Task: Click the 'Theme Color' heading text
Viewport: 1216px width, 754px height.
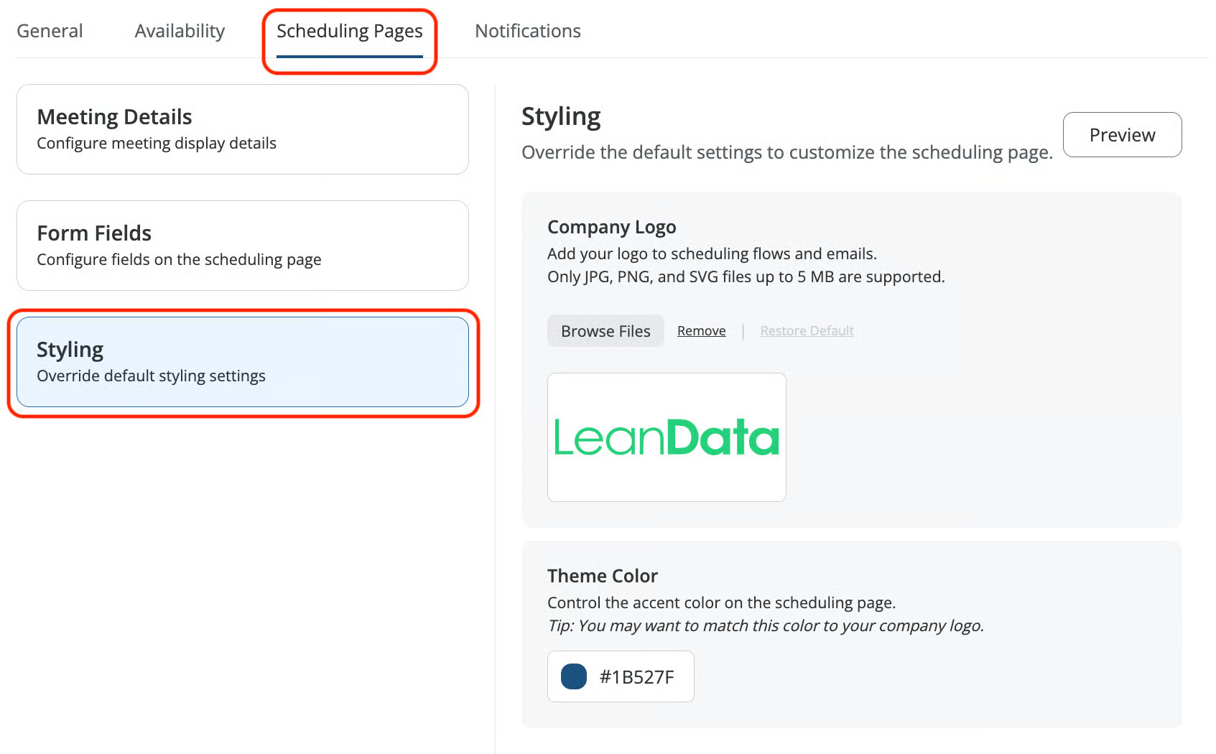Action: click(x=603, y=576)
